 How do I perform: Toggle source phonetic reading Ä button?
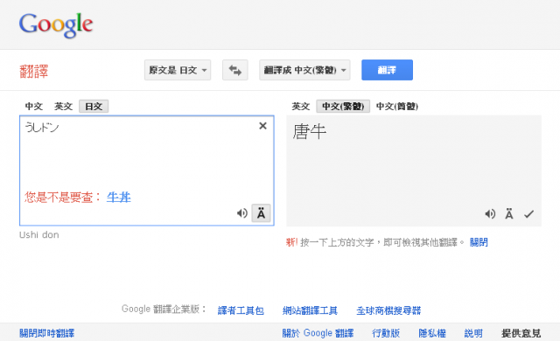click(x=261, y=213)
